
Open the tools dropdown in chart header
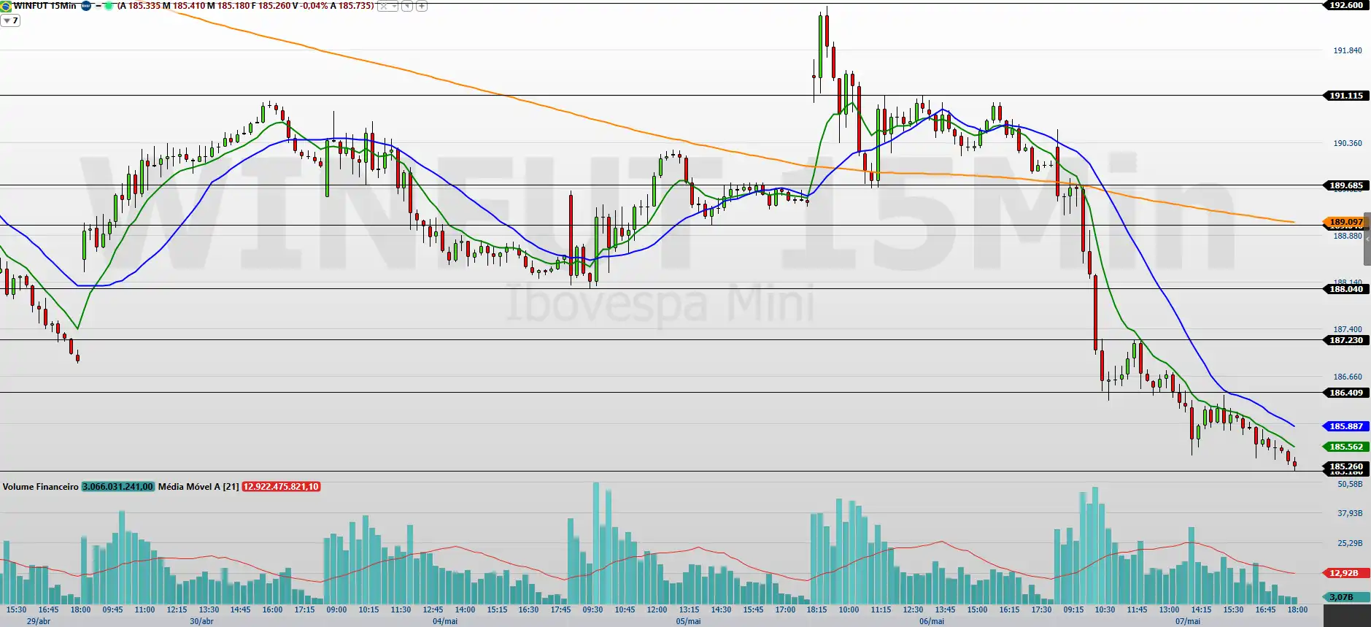(x=387, y=6)
